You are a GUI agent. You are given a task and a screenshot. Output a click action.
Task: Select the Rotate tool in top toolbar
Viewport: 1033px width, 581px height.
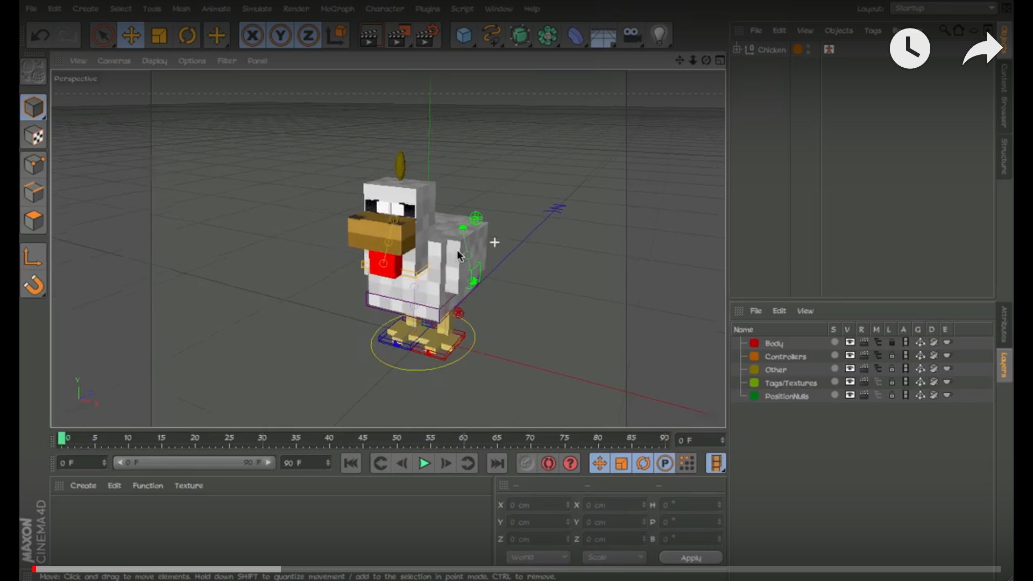187,36
